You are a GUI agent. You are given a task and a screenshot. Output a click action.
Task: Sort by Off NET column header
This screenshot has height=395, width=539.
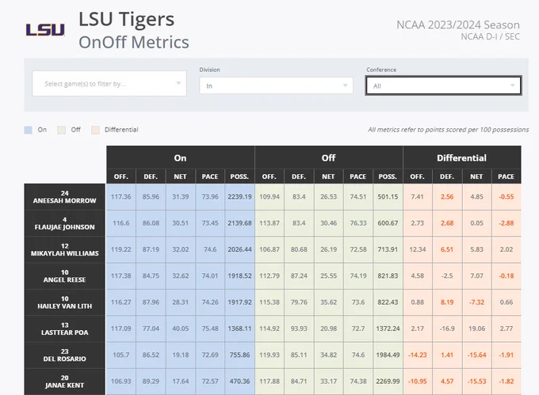[328, 177]
